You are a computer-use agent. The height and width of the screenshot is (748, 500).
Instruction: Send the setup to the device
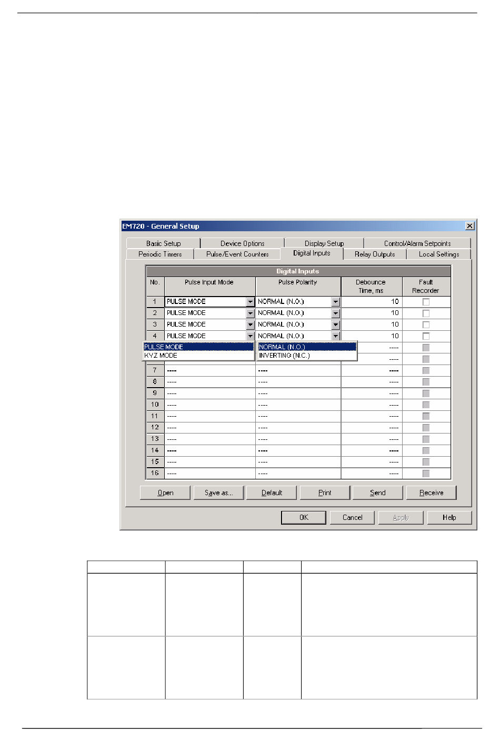pyautogui.click(x=378, y=493)
